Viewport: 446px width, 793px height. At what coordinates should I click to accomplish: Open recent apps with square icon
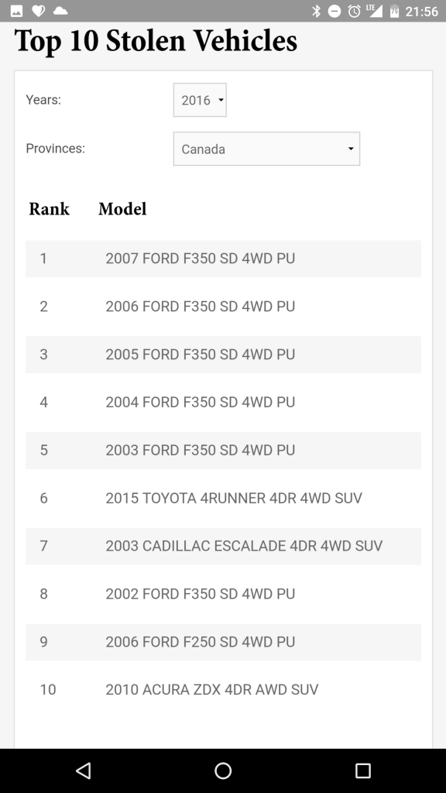362,771
